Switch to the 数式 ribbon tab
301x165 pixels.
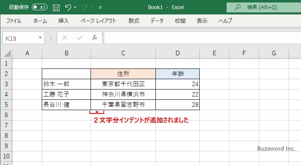tap(134, 21)
